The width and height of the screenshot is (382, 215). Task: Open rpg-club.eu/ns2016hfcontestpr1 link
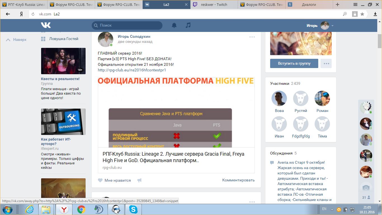tap(132, 70)
